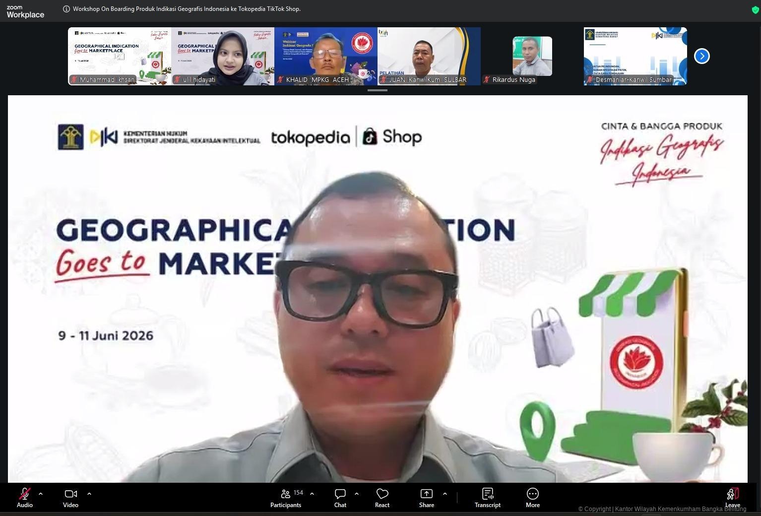Leave the meeting
The image size is (761, 516).
point(733,498)
